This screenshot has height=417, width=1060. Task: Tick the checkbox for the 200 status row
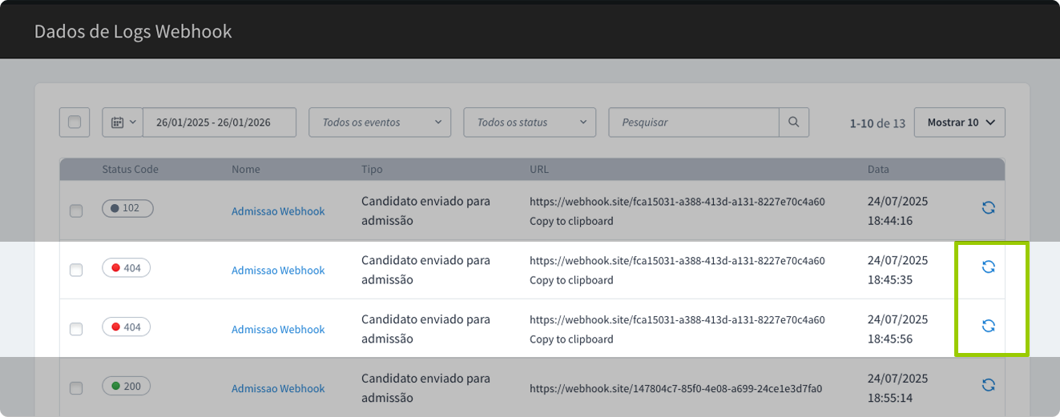(x=76, y=388)
